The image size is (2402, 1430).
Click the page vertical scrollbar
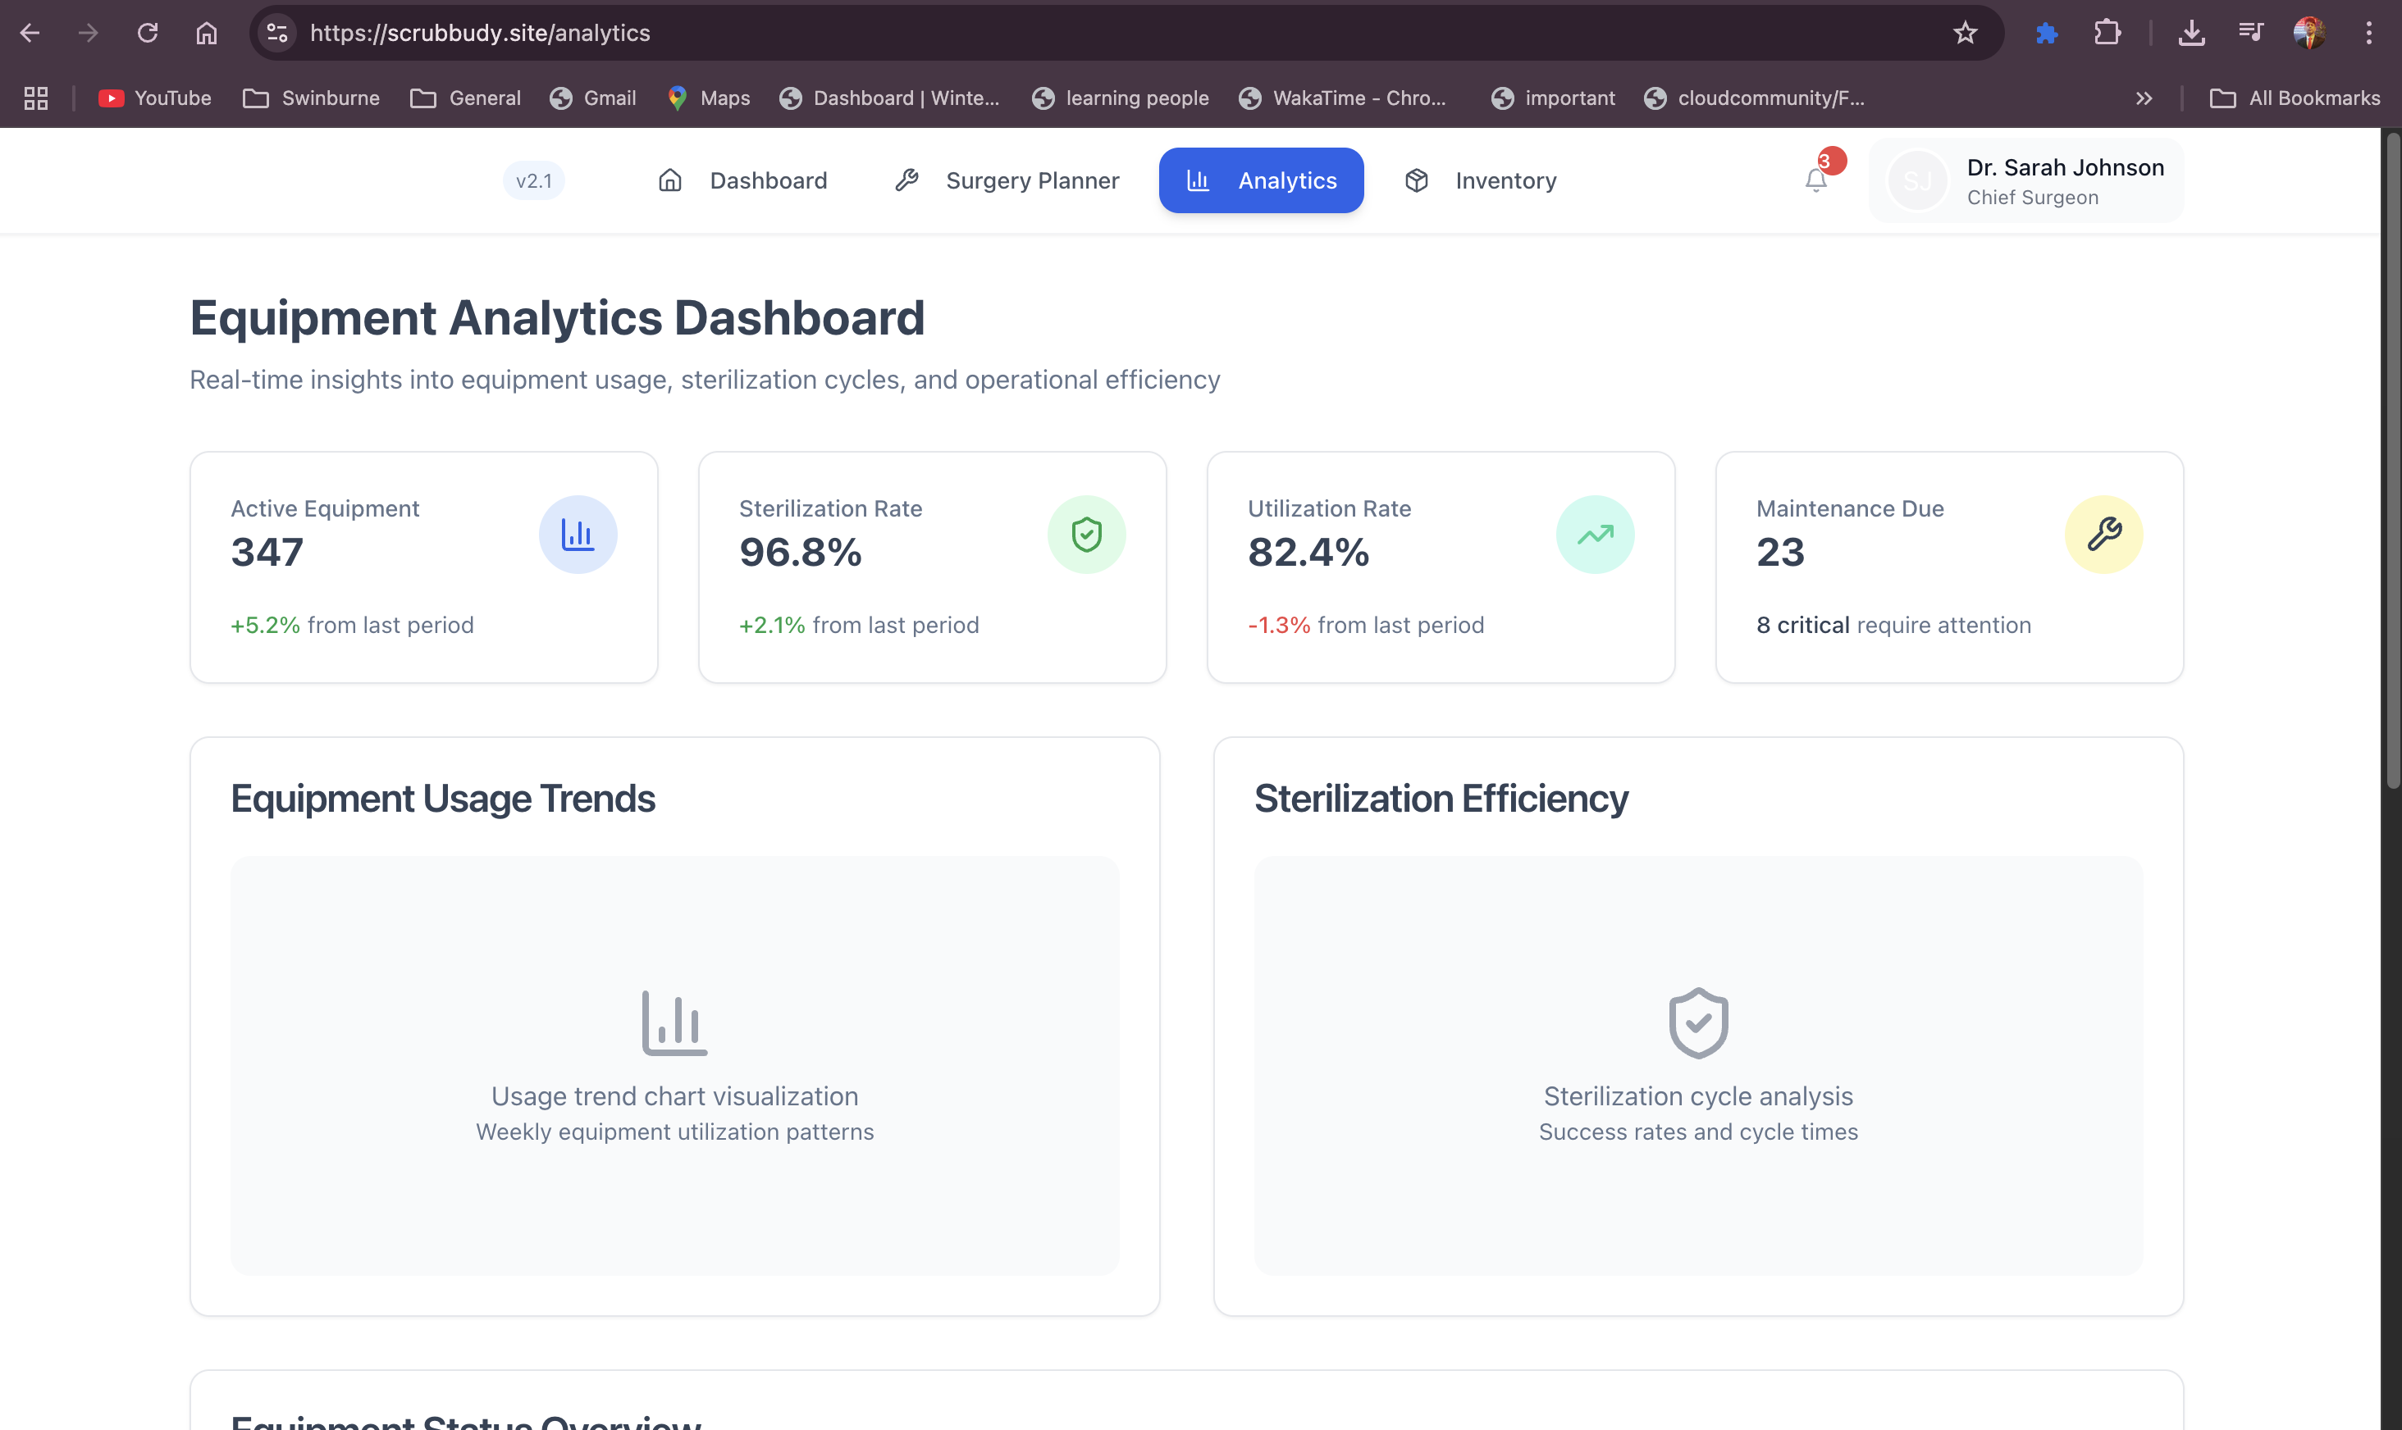2391,462
